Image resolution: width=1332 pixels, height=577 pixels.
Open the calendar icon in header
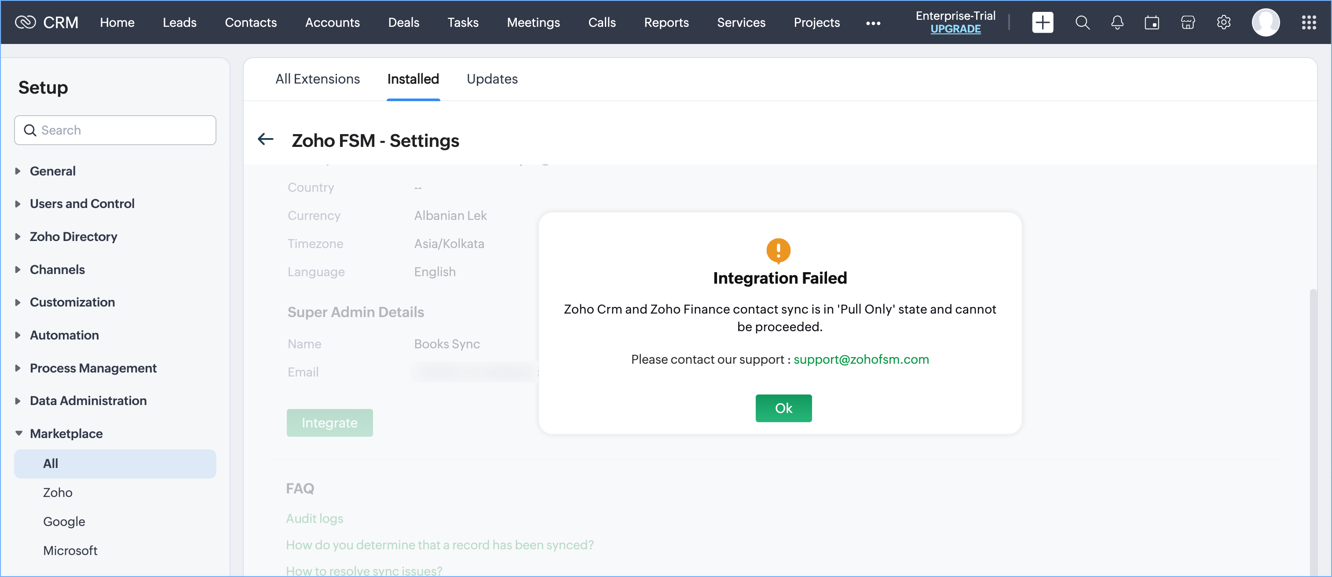pyautogui.click(x=1152, y=23)
